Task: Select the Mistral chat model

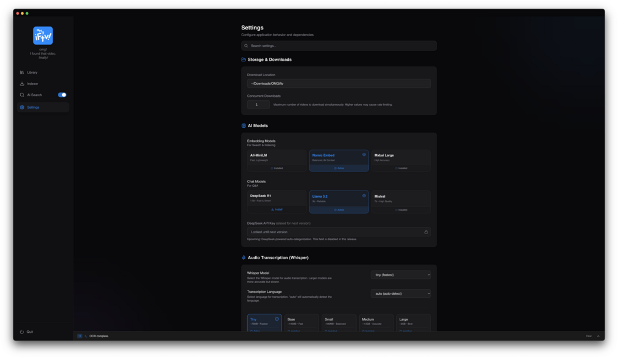Action: 401,202
